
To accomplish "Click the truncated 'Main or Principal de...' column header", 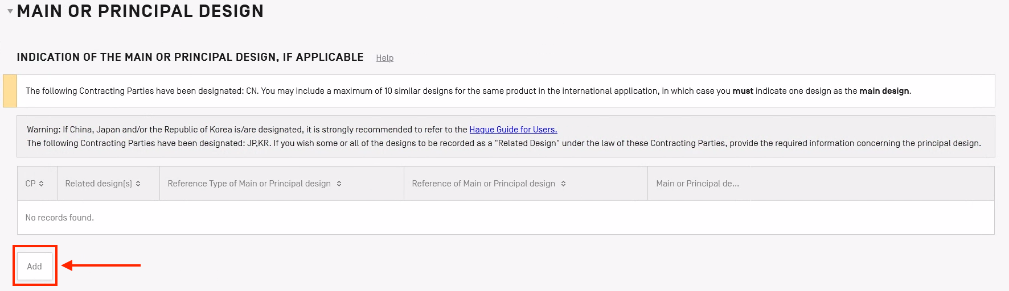I will 697,184.
